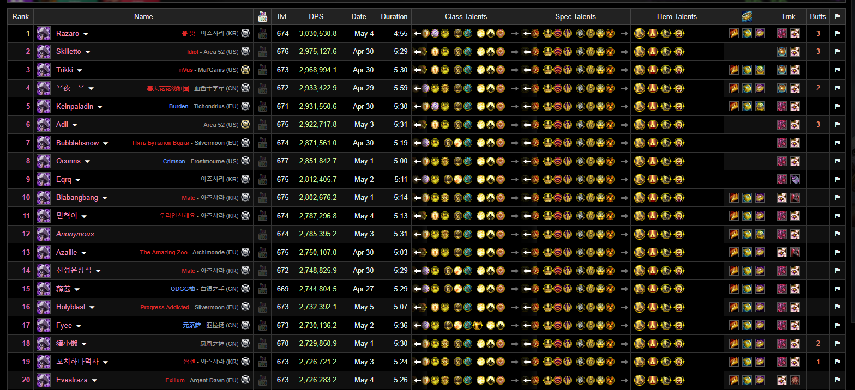
Task: Click the spec icon next to Anonymous
Action: (44, 234)
